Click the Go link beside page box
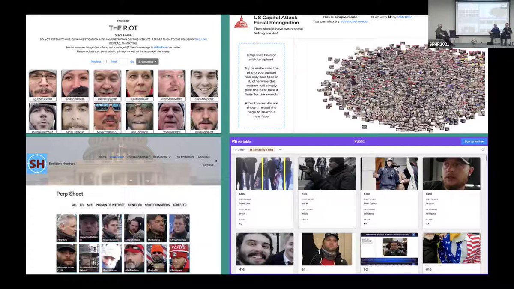Screen dimensions: 514x289 pyautogui.click(x=132, y=62)
